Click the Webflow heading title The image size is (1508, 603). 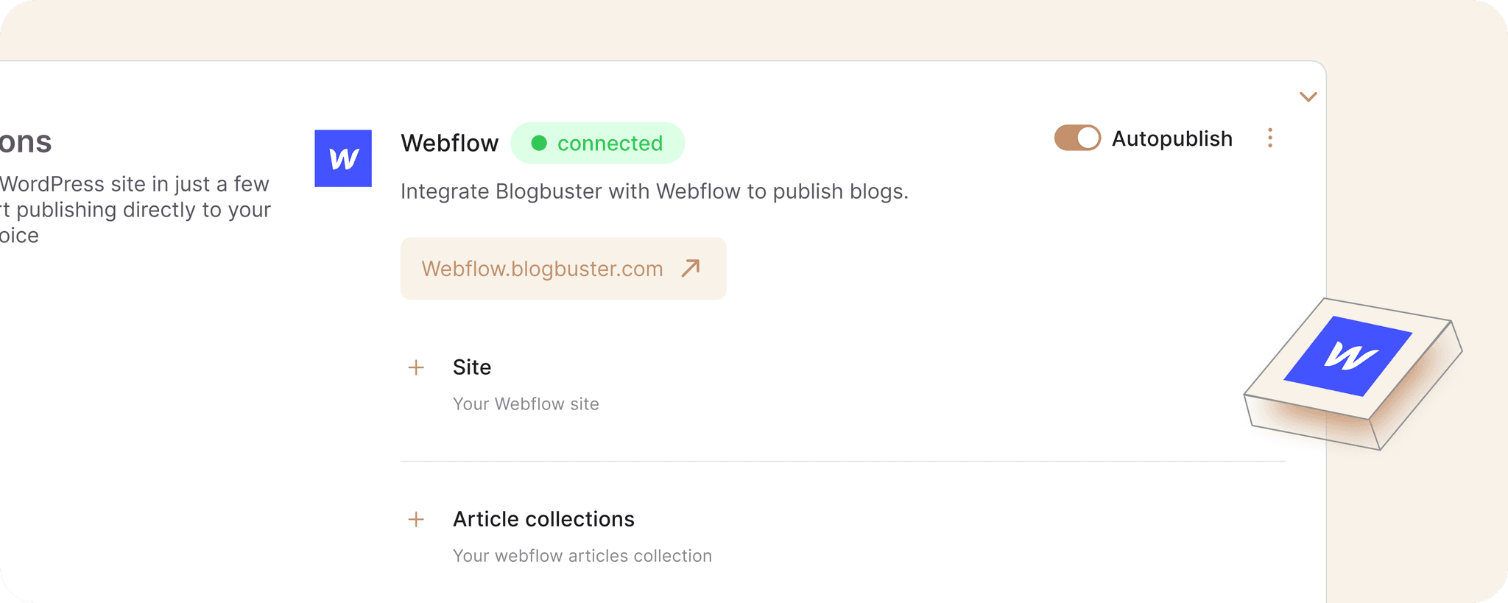pyautogui.click(x=450, y=143)
